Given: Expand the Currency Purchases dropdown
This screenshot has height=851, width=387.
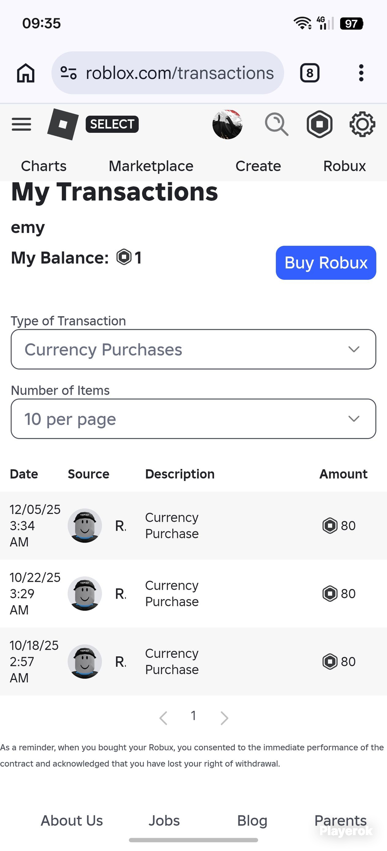Looking at the screenshot, I should [193, 349].
